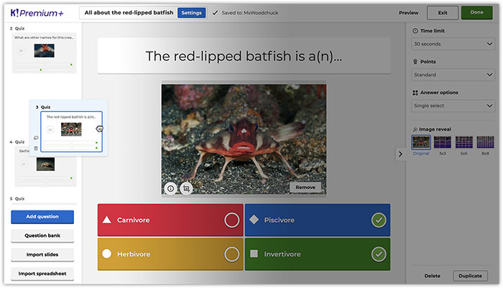Expand the Points dropdown showing Standard

(452, 74)
